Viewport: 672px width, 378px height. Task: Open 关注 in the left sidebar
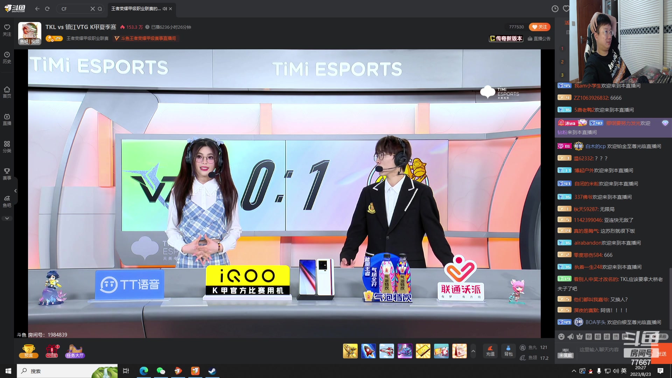pos(7,30)
